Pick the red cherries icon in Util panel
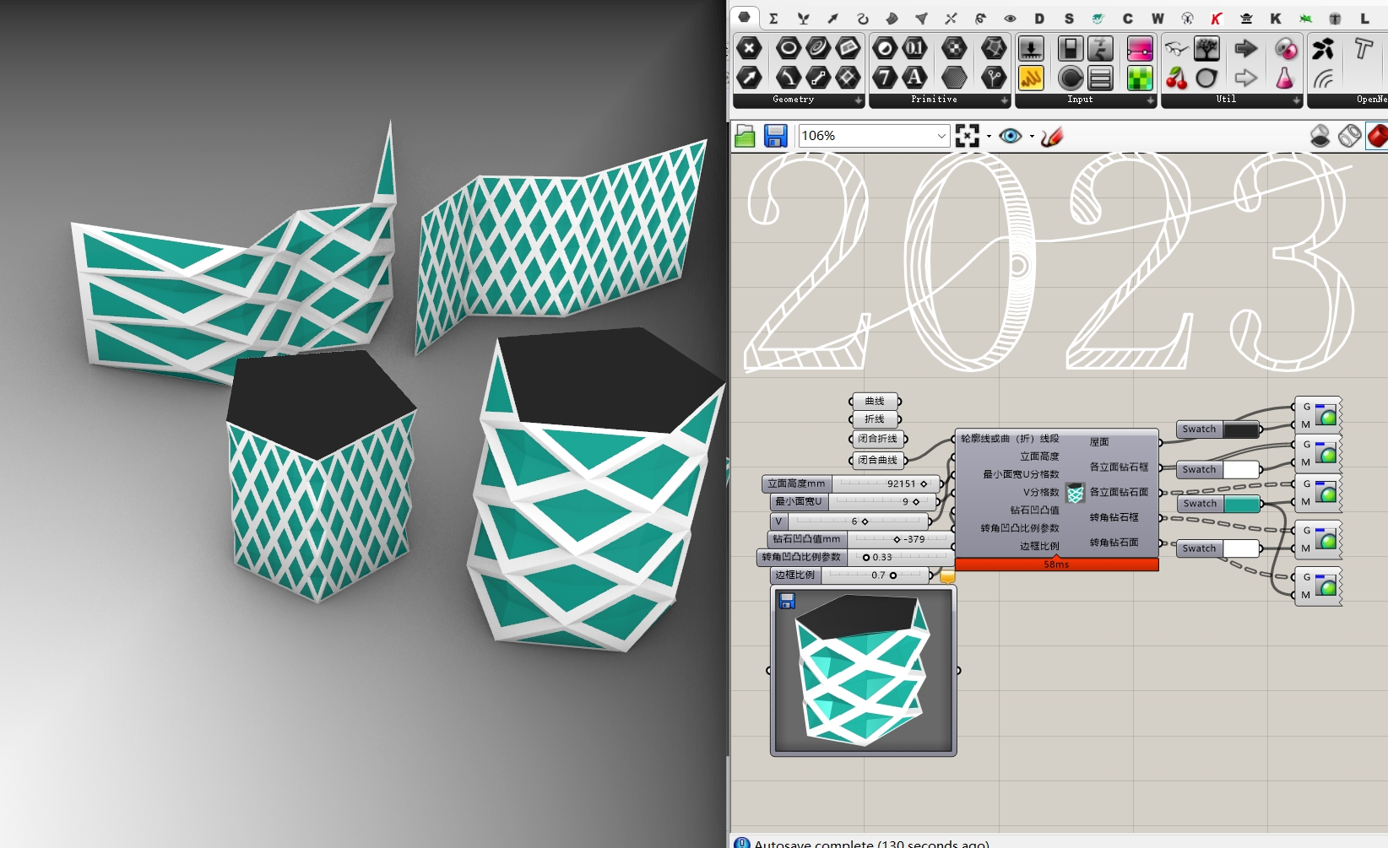Screen dimensions: 1388x848 1177,78
